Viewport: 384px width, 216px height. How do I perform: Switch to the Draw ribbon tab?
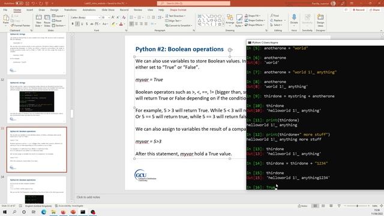[x=41, y=10]
